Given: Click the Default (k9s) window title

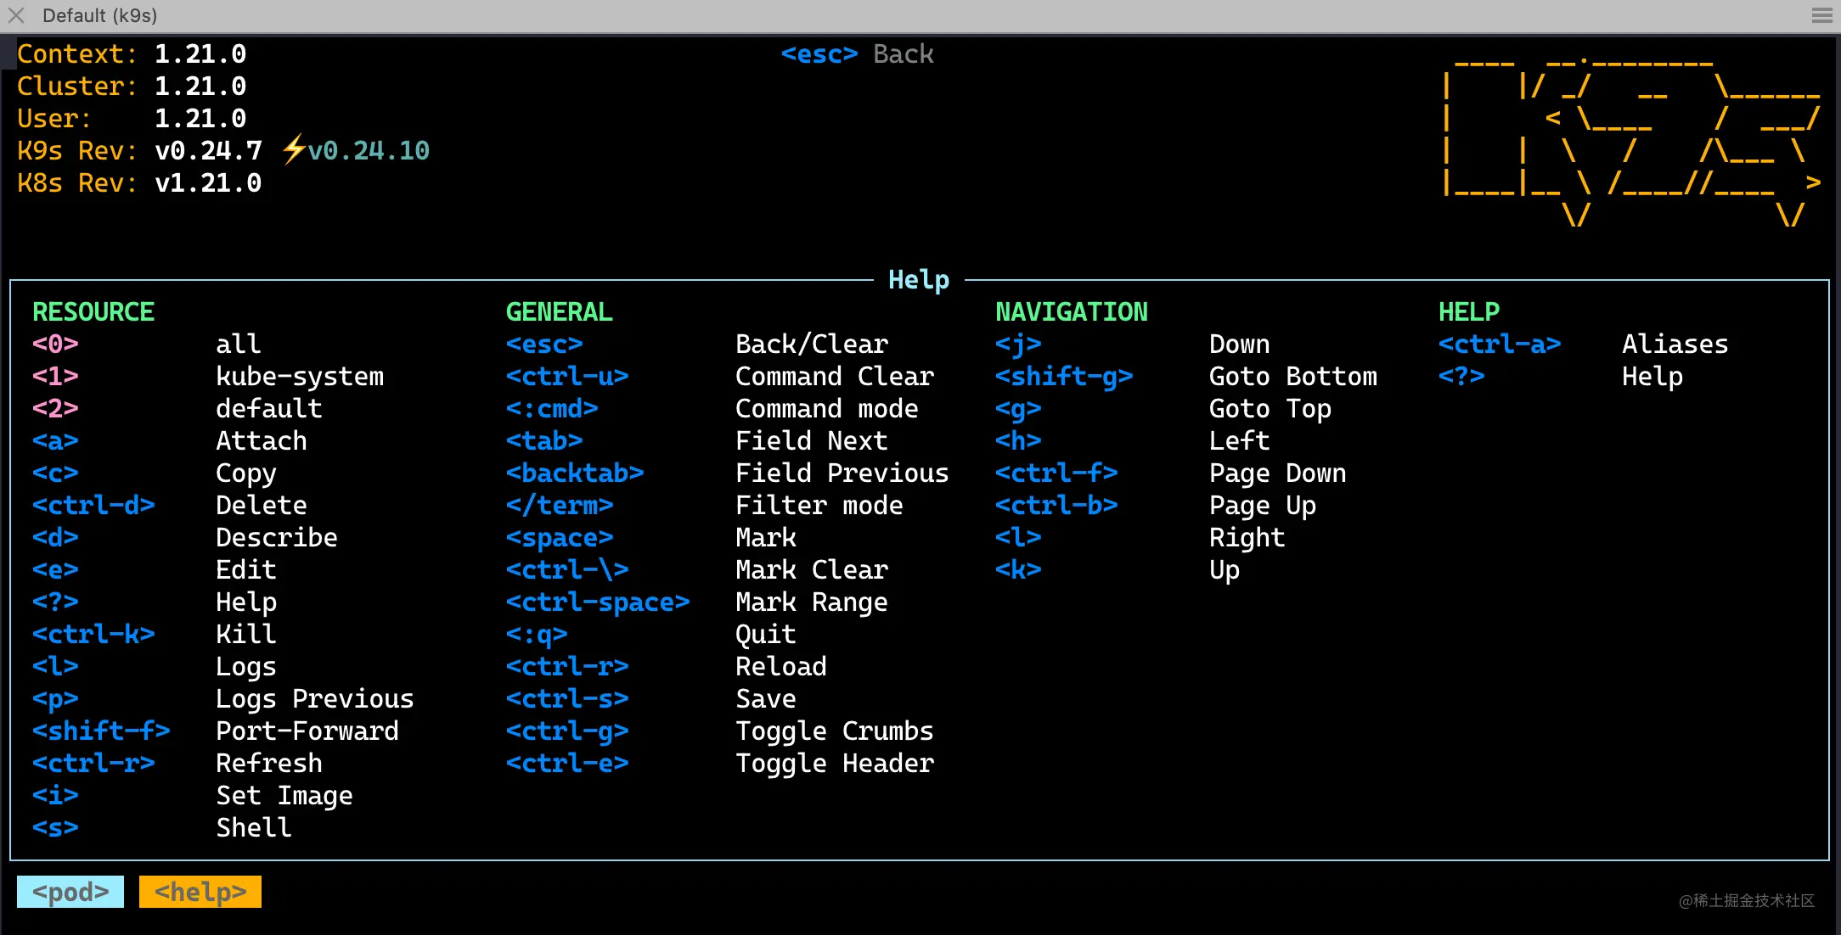Looking at the screenshot, I should 99,15.
